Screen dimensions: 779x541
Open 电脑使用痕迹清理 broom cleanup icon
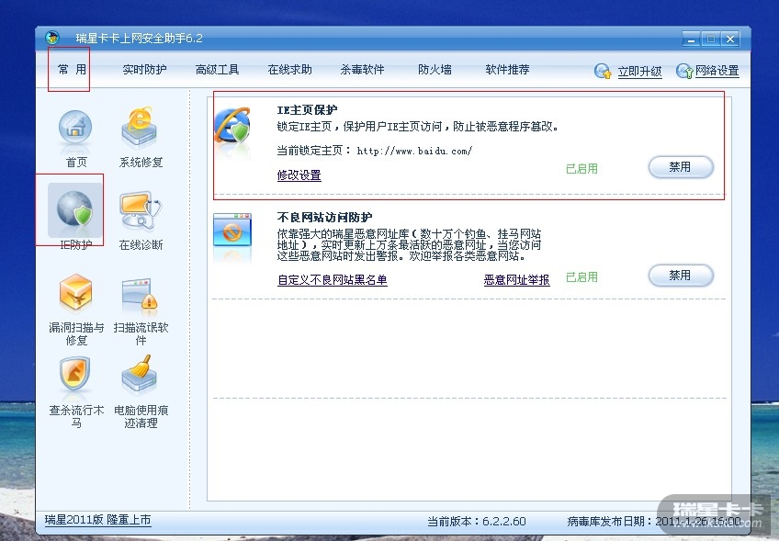point(140,374)
